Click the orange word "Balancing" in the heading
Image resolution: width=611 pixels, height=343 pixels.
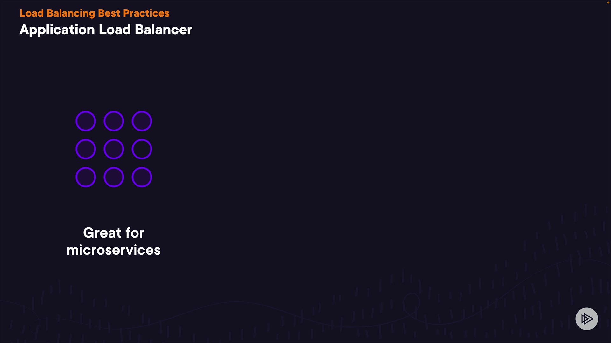pyautogui.click(x=71, y=13)
